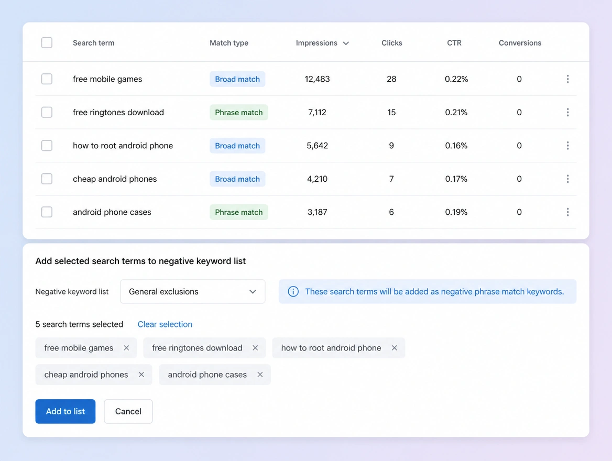
Task: Click the 3,187 impressions value
Action: [x=318, y=212]
